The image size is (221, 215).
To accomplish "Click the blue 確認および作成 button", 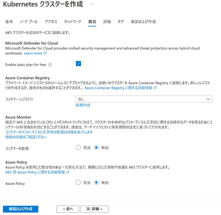I will (20, 209).
